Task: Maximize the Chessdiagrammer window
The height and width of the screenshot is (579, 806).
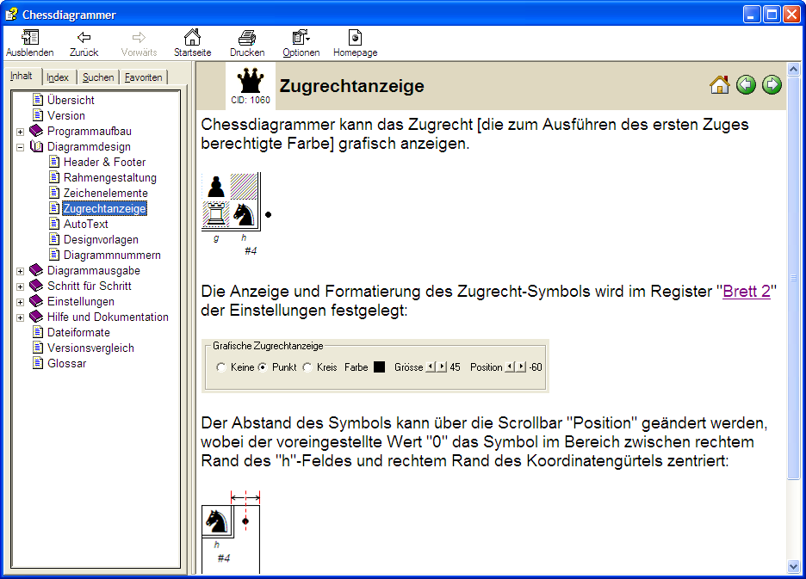Action: click(x=772, y=15)
